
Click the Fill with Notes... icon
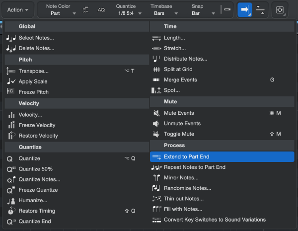pyautogui.click(x=157, y=209)
